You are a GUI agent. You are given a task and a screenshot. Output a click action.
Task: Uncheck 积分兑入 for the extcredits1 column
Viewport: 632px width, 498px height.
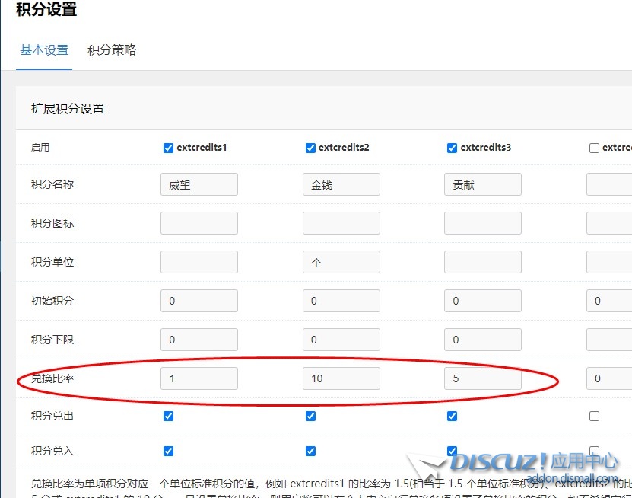pos(169,451)
